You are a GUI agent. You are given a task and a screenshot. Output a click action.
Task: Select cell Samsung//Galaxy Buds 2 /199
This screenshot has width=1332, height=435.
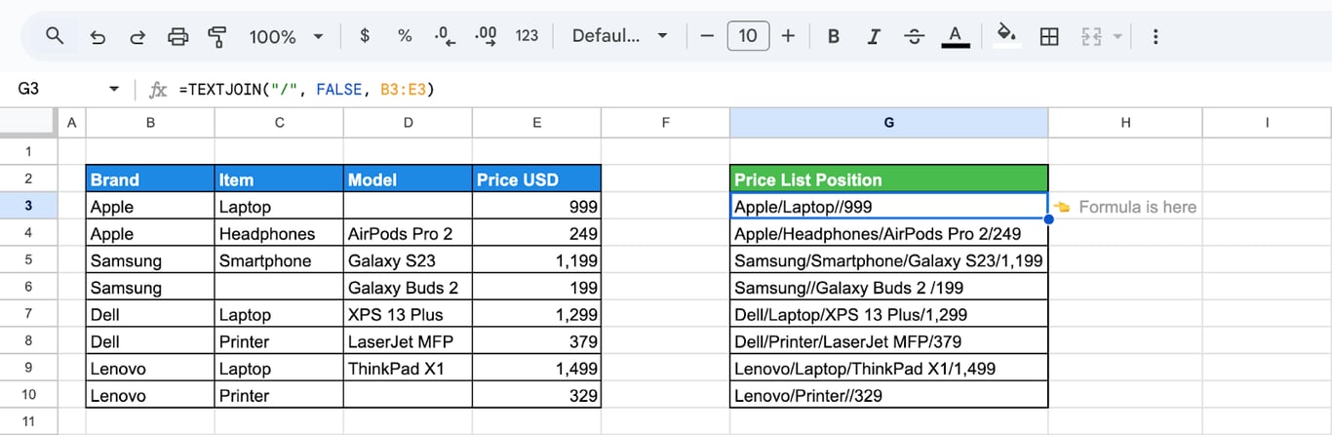pyautogui.click(x=888, y=288)
